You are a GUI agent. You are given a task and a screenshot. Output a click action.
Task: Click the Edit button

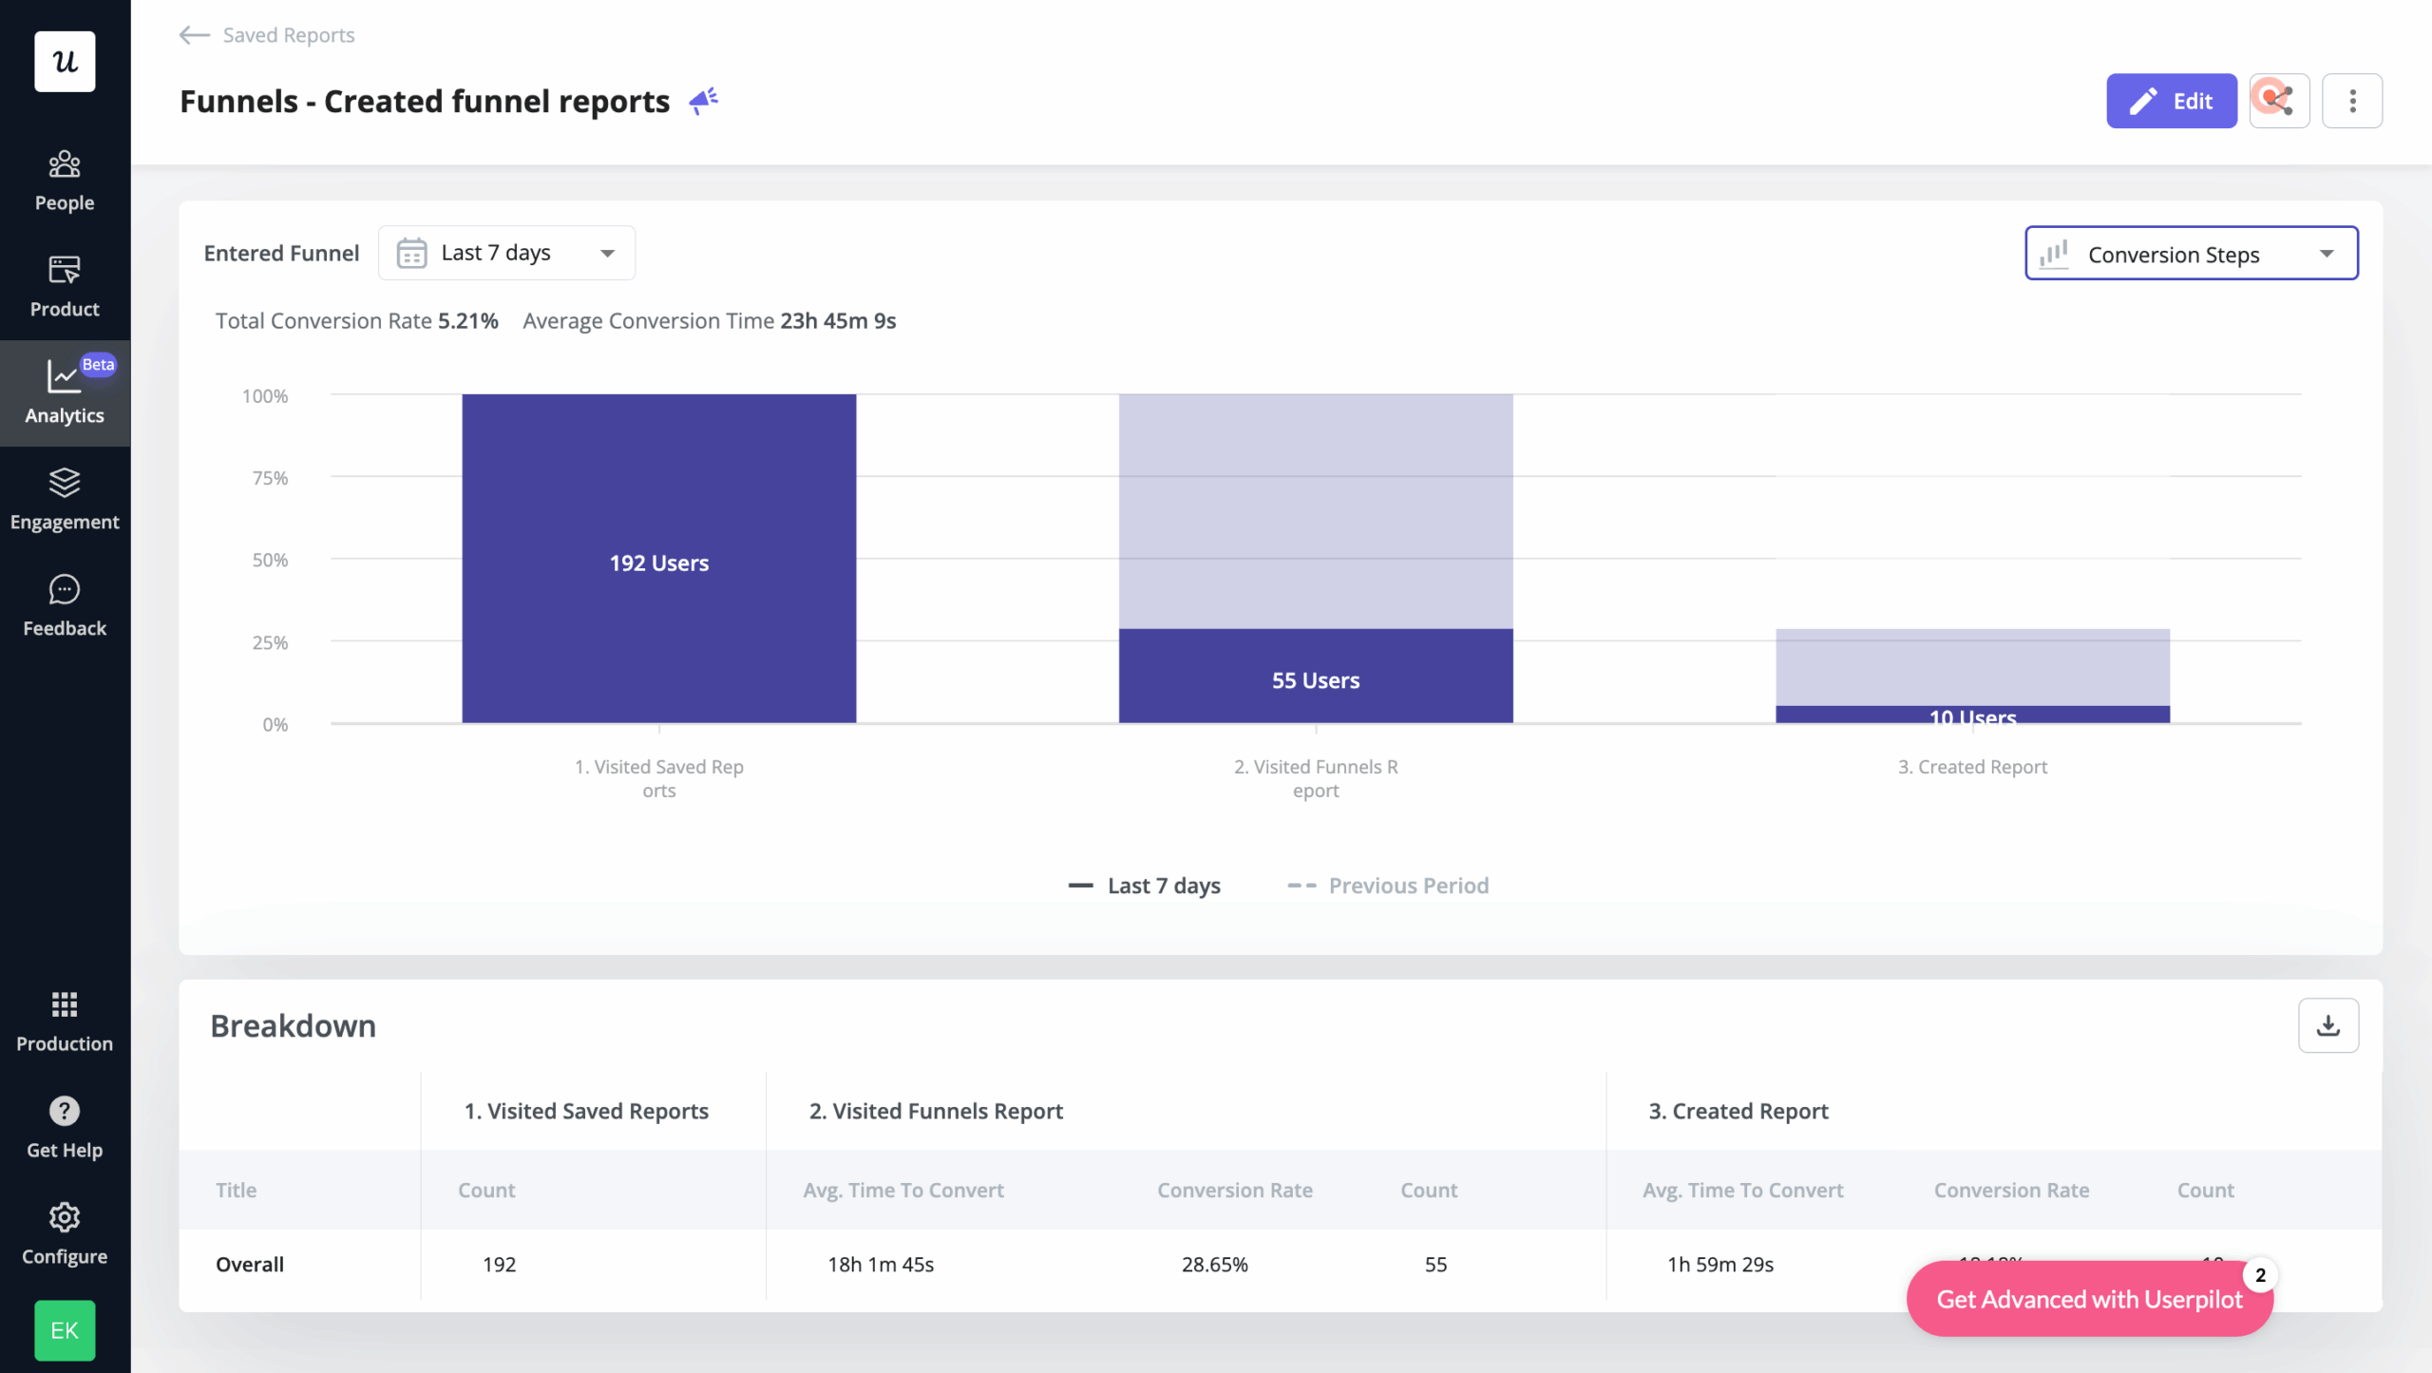coord(2172,100)
